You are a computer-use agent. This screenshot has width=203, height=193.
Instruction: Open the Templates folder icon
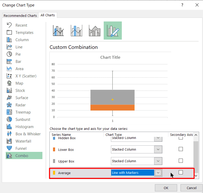click(x=9, y=32)
